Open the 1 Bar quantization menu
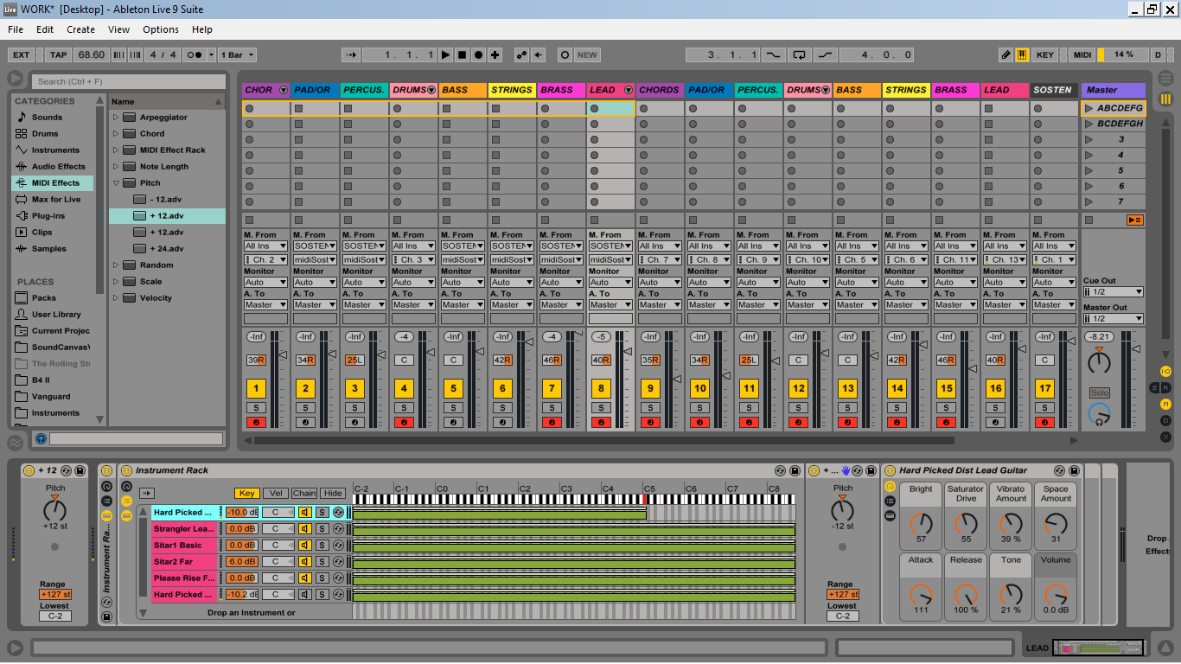This screenshot has width=1181, height=664. (237, 54)
